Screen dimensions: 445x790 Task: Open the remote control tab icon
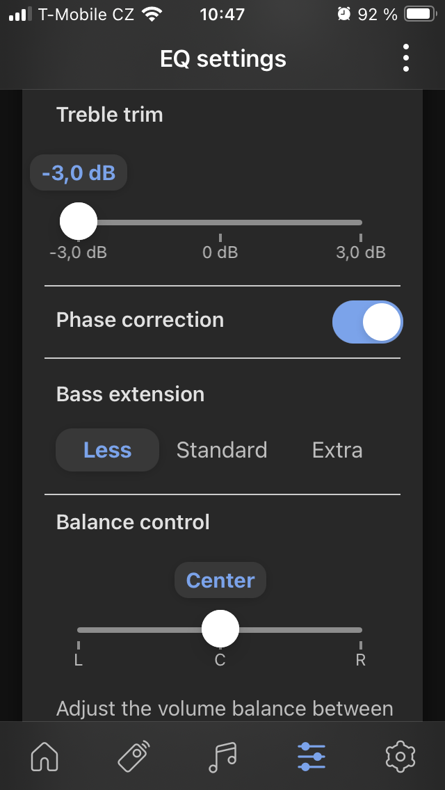133,756
